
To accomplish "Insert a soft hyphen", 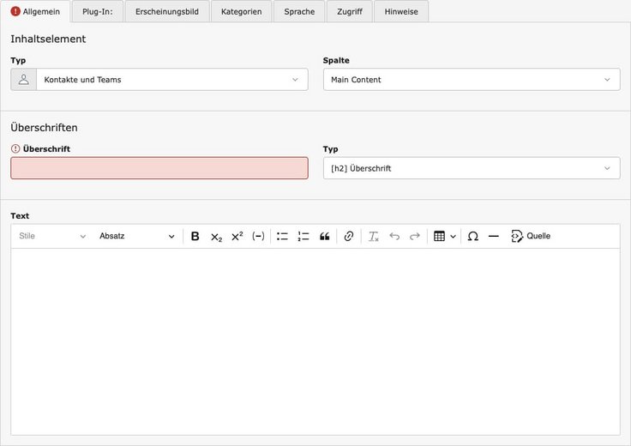I will point(258,237).
